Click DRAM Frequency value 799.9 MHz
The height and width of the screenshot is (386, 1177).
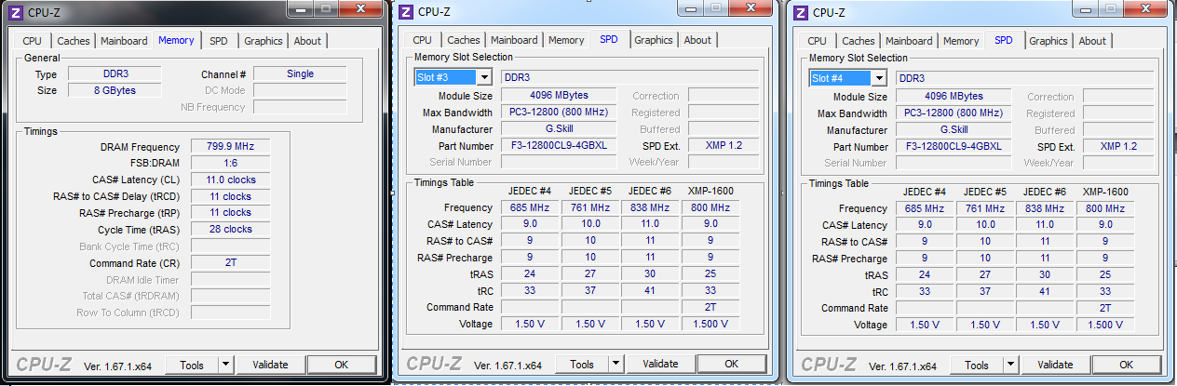click(x=230, y=147)
